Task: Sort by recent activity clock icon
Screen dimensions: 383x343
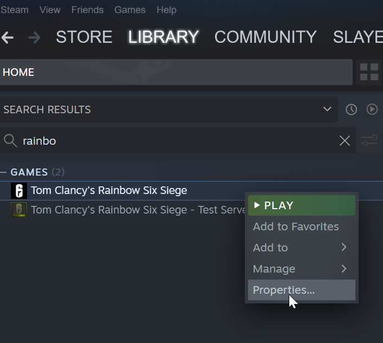Action: point(351,109)
